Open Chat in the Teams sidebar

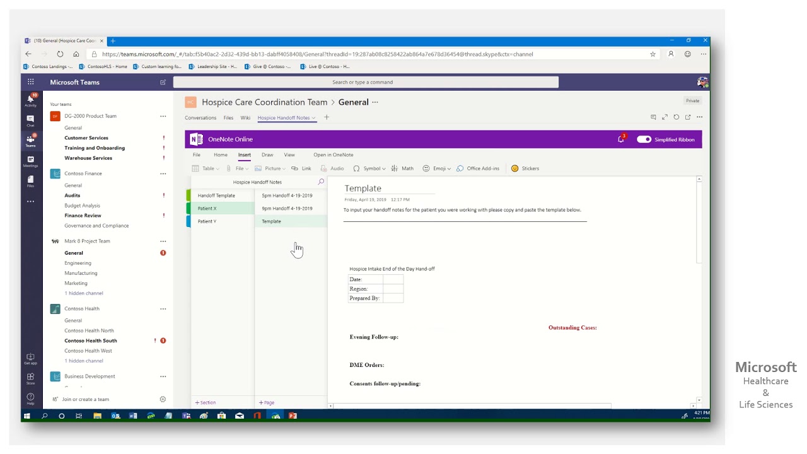point(30,120)
